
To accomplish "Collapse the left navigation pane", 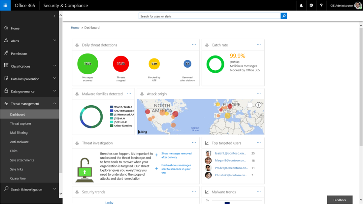I will click(54, 16).
